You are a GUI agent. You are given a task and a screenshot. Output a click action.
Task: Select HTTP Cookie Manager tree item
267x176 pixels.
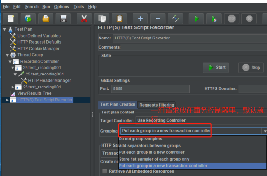tap(39, 49)
